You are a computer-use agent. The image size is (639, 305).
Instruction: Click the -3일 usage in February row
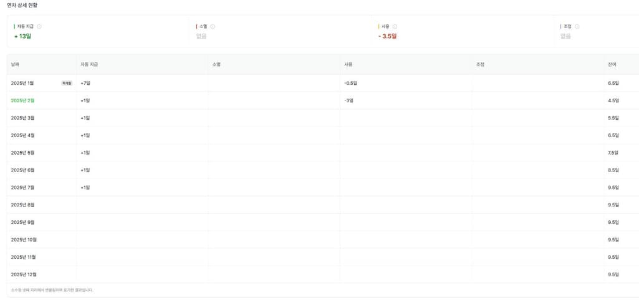point(348,100)
